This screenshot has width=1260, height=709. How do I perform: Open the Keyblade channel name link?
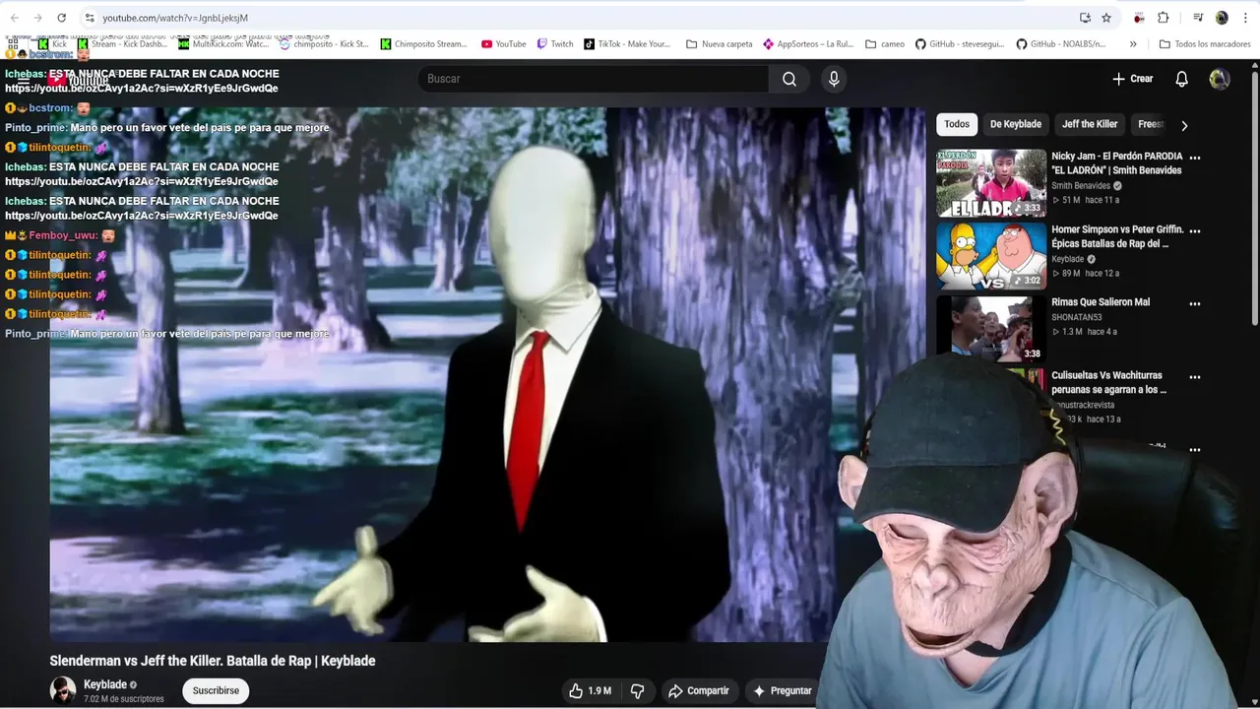click(105, 684)
